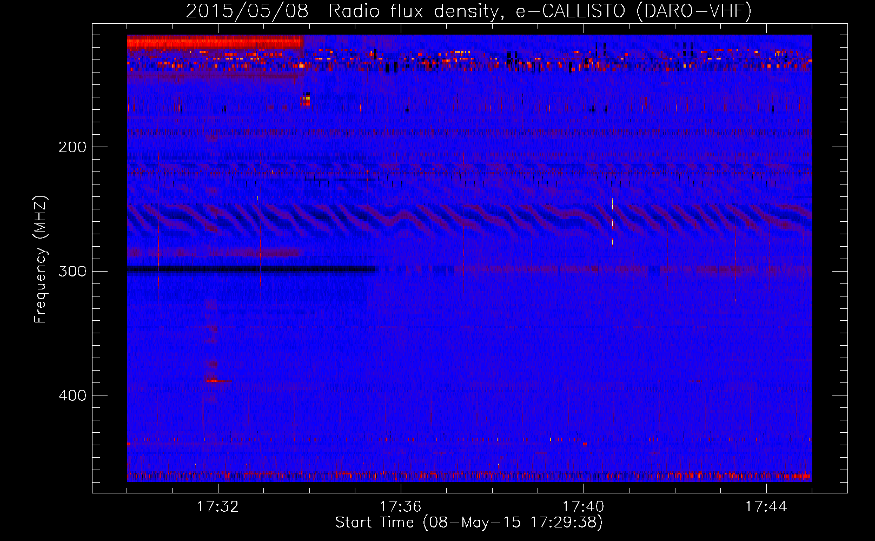Click the "17:40" time tick label
Screen dimensions: 875x541
pos(584,507)
